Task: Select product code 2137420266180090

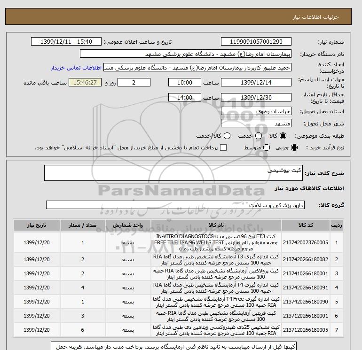Action: tap(306, 302)
